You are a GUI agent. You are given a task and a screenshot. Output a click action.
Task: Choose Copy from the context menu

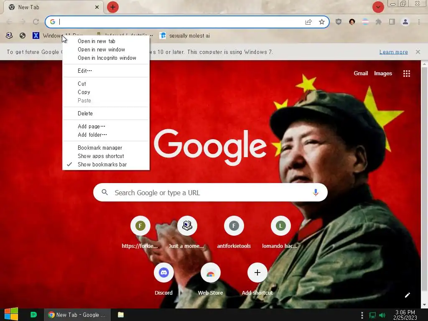point(106,92)
